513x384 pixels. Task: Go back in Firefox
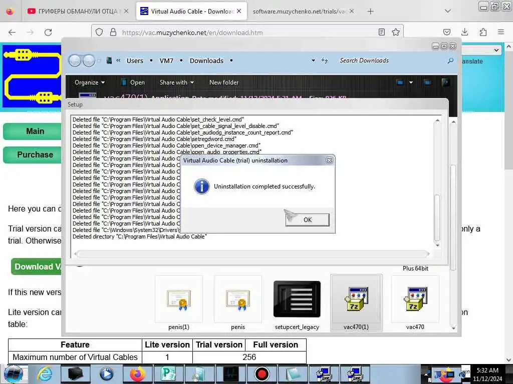pos(12,32)
